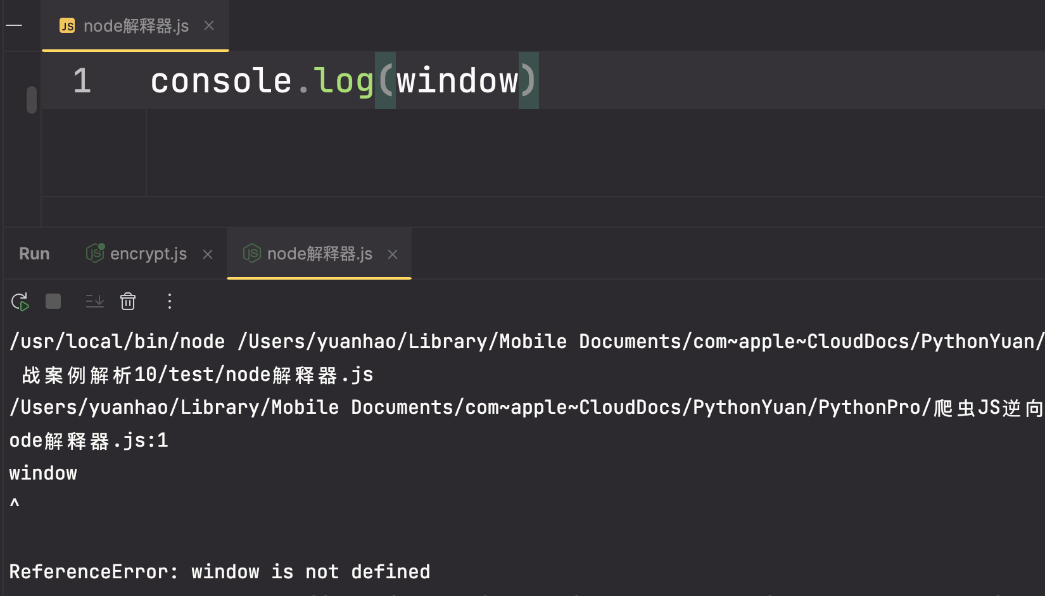Switch to encrypt.js run tab

click(x=148, y=254)
